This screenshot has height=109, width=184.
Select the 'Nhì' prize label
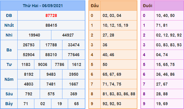9,35
